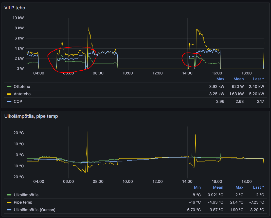
Task: Toggle the Antoteho series label in legend
Action: pyautogui.click(x=22, y=94)
